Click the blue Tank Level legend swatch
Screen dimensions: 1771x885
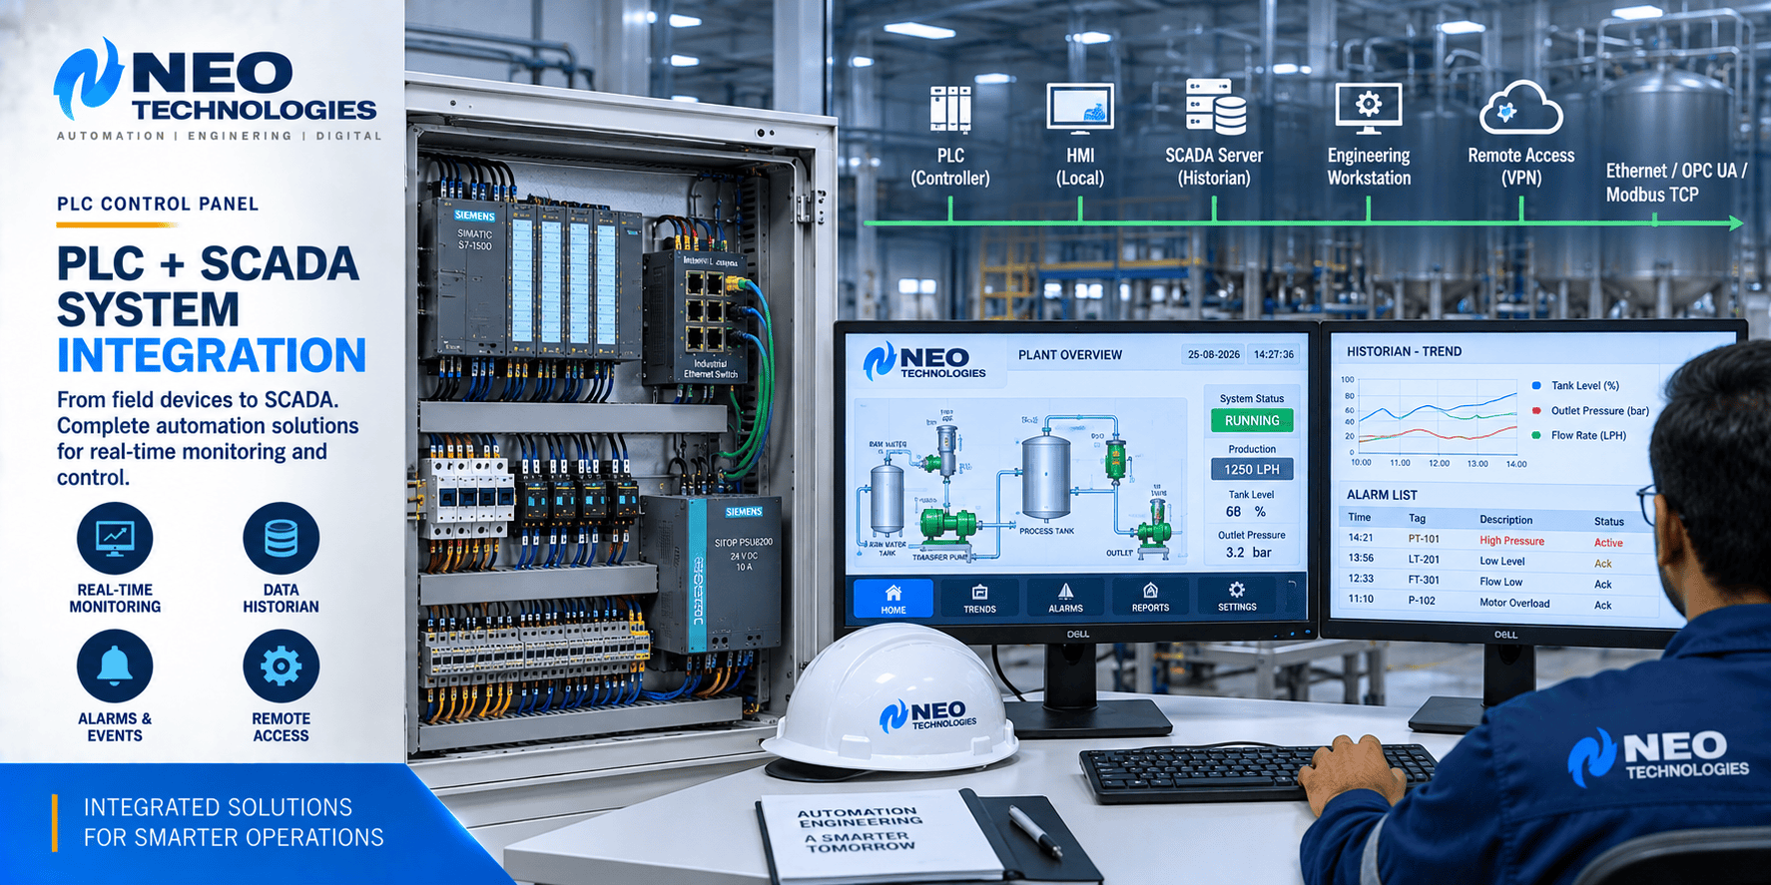1536,385
